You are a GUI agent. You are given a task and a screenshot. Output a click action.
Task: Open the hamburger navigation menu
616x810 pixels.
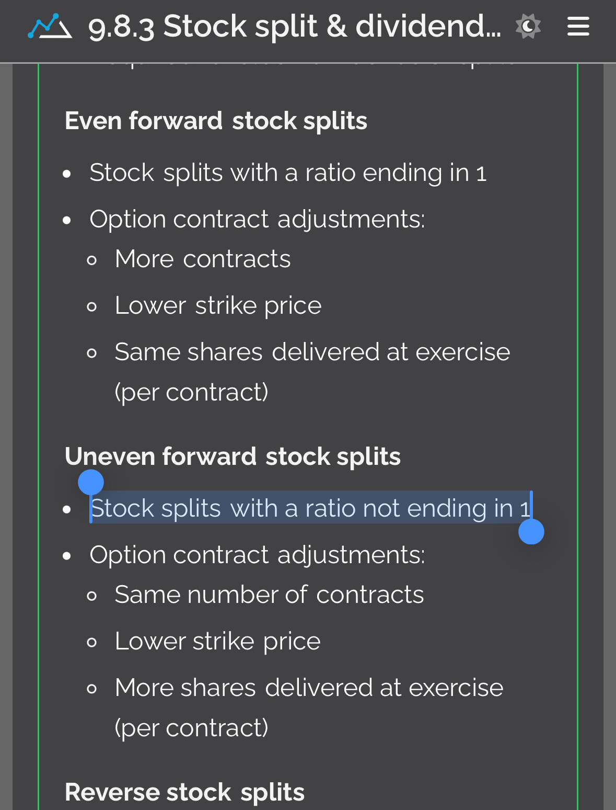(x=578, y=26)
